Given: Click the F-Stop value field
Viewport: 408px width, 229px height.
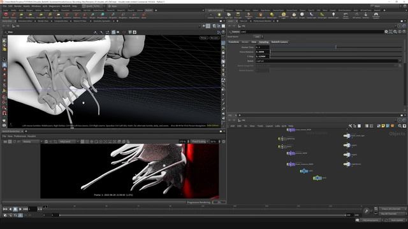Looking at the screenshot, I should pos(262,57).
